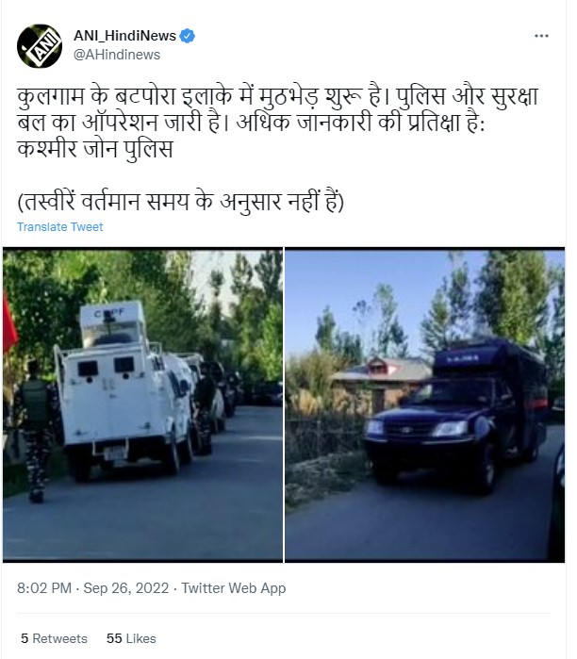This screenshot has height=659, width=577.
Task: Click the blue verified badge
Action: pyautogui.click(x=187, y=36)
